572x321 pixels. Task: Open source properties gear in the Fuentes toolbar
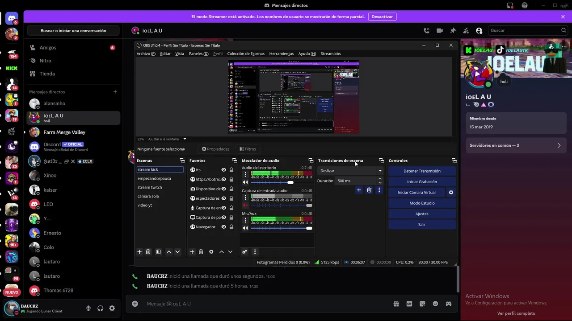point(211,252)
